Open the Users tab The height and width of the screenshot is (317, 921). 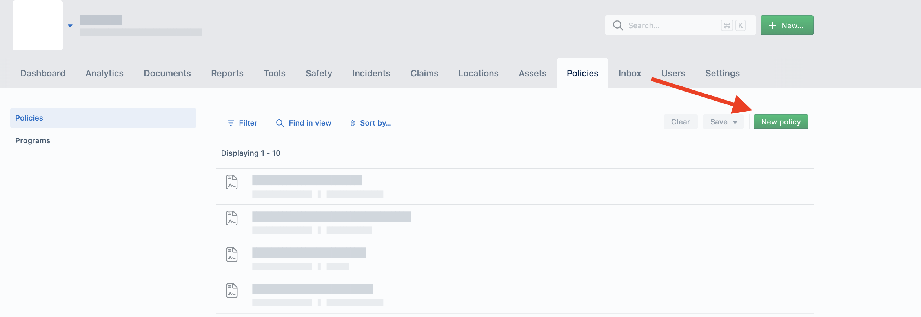[673, 73]
